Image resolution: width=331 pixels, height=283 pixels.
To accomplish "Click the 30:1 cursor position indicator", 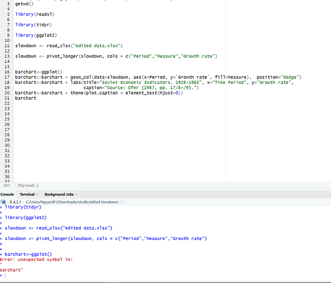I will pos(7,186).
